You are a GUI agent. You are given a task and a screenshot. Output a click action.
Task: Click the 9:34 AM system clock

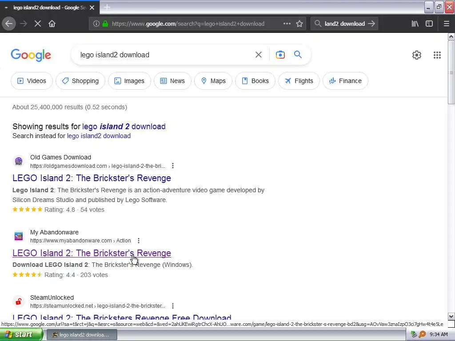click(439, 335)
